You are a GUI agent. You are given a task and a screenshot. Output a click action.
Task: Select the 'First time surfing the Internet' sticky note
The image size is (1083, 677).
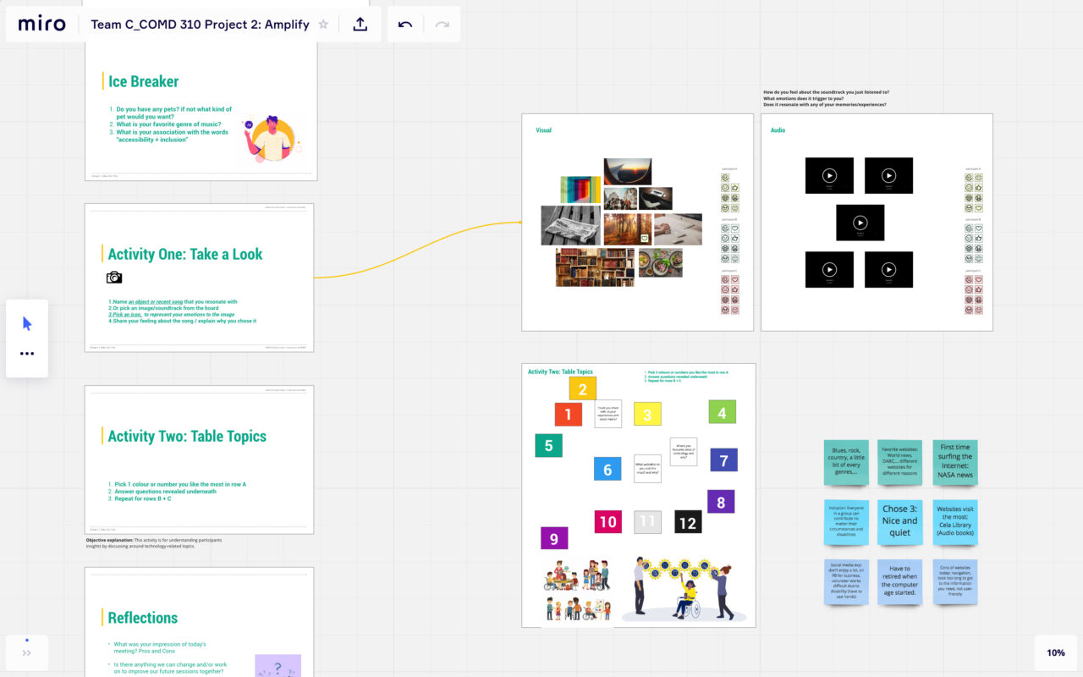(x=955, y=462)
